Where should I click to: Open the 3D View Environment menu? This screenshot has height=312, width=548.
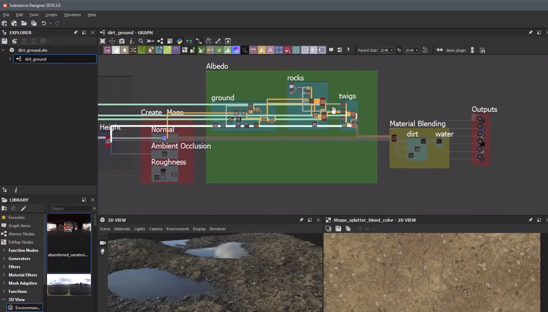coord(177,229)
